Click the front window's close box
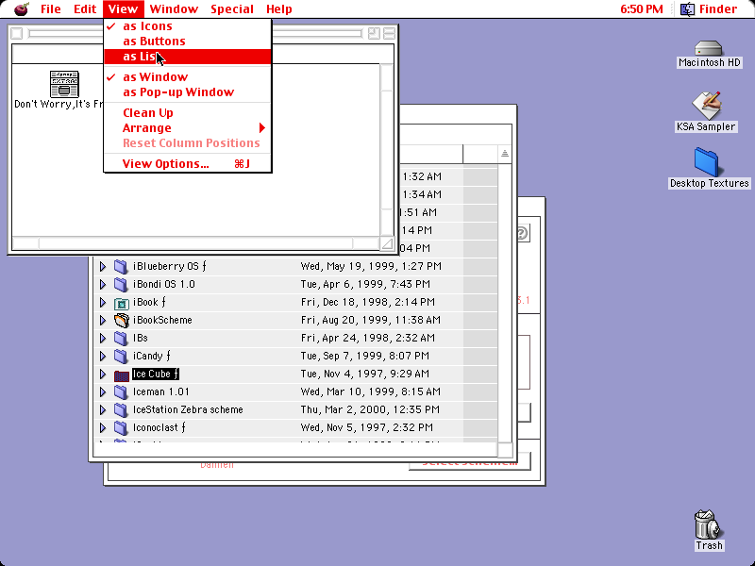Screen dimensions: 755x566 pyautogui.click(x=17, y=33)
